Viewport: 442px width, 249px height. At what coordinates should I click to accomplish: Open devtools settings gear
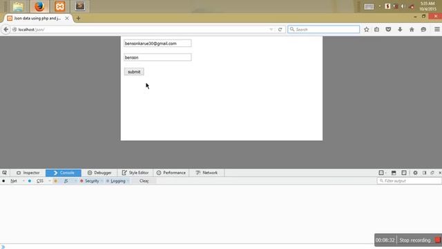click(415, 173)
